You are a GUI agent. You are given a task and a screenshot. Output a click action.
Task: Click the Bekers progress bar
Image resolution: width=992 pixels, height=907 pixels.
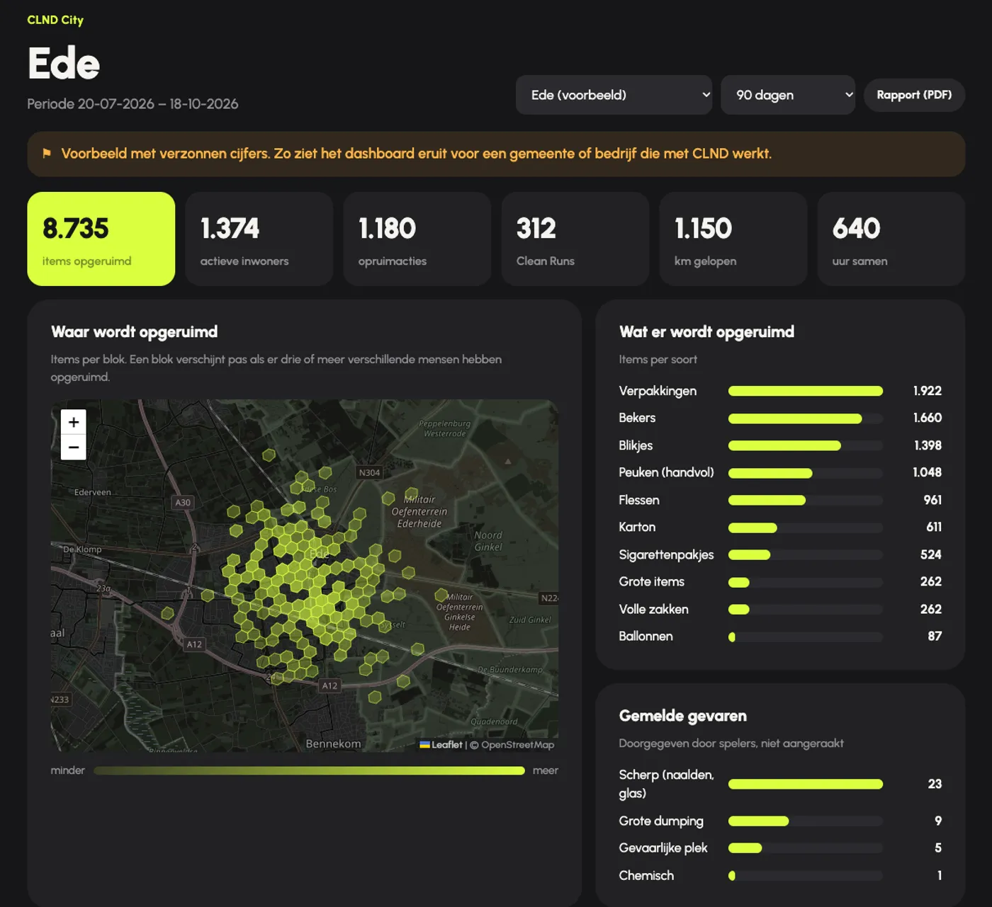(x=806, y=418)
